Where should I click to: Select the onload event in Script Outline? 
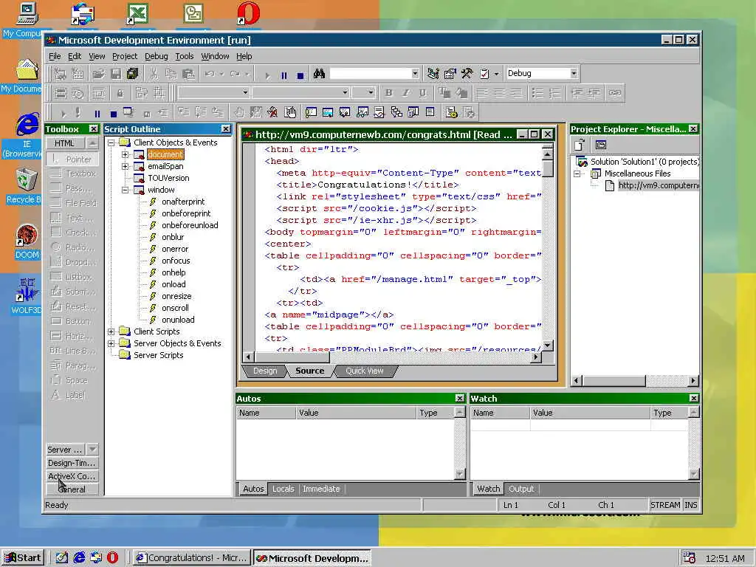click(x=173, y=284)
